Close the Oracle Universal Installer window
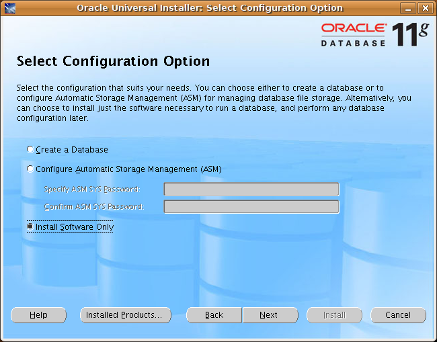 coord(426,8)
